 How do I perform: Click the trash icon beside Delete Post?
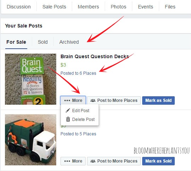68,119
